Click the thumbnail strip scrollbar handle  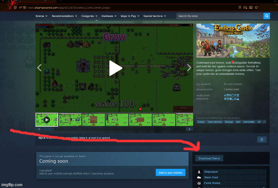(x=49, y=129)
